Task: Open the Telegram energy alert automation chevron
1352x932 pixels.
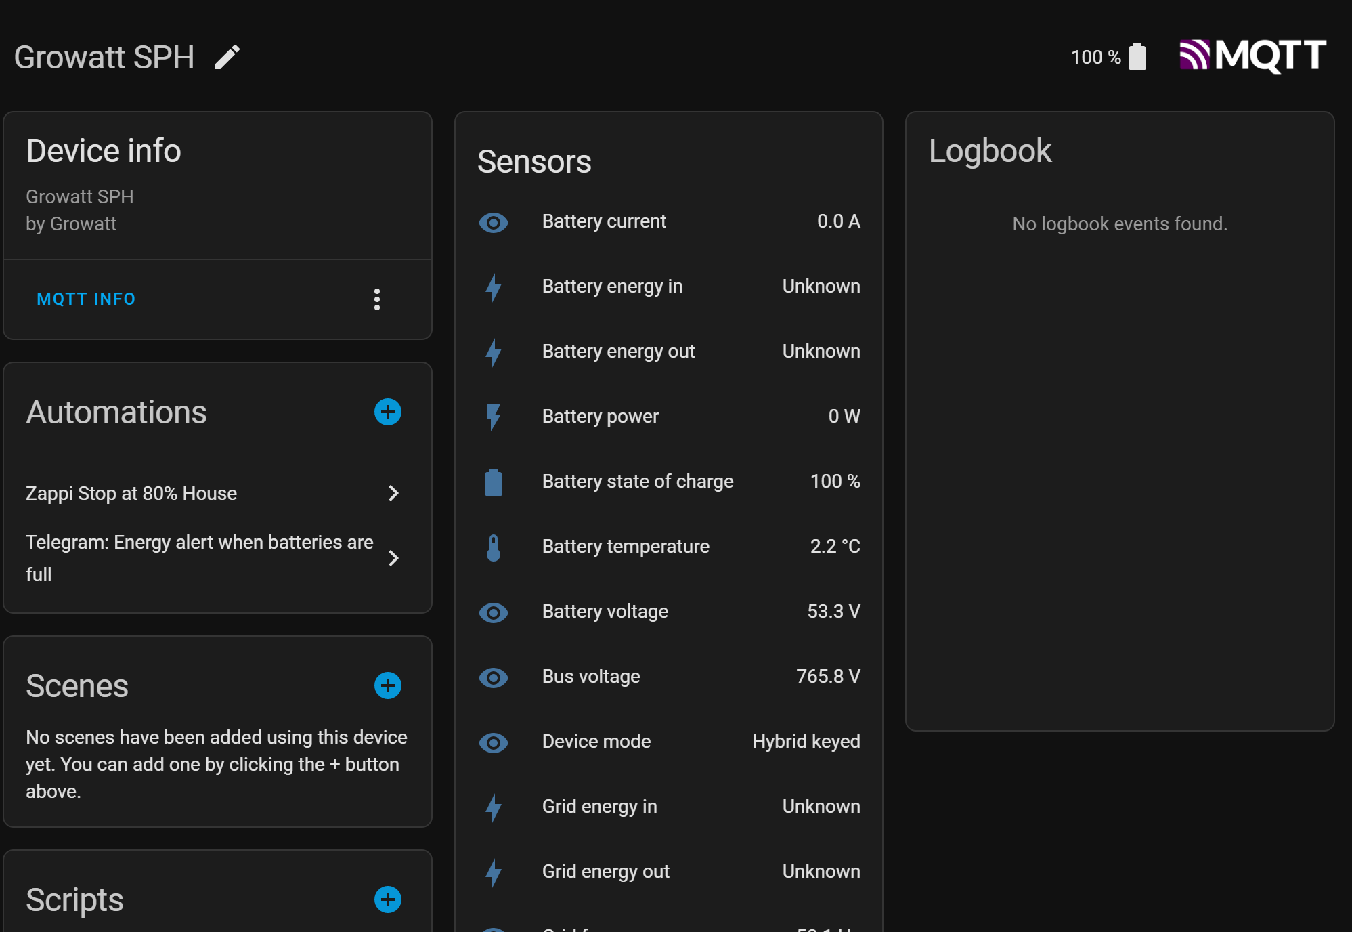Action: pos(393,558)
